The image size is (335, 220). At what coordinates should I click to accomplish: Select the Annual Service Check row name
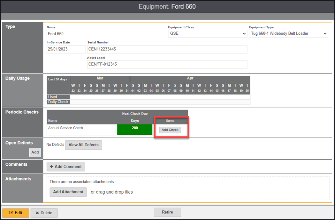66,128
